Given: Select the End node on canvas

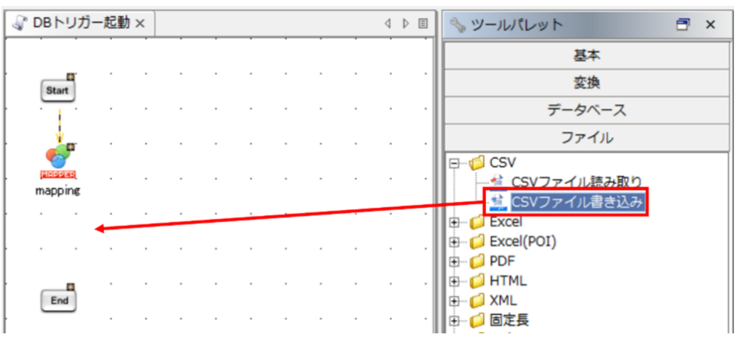Looking at the screenshot, I should click(x=59, y=300).
